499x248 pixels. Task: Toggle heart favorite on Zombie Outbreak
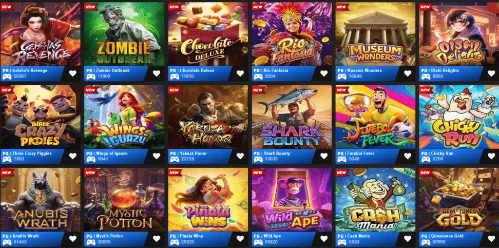tap(156, 74)
